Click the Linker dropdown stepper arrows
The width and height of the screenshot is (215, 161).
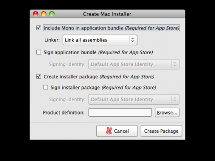133,40
